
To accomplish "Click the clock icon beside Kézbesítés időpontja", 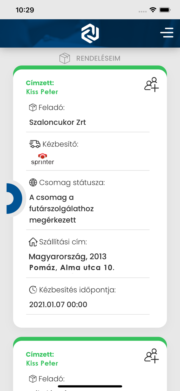I will click(x=33, y=290).
